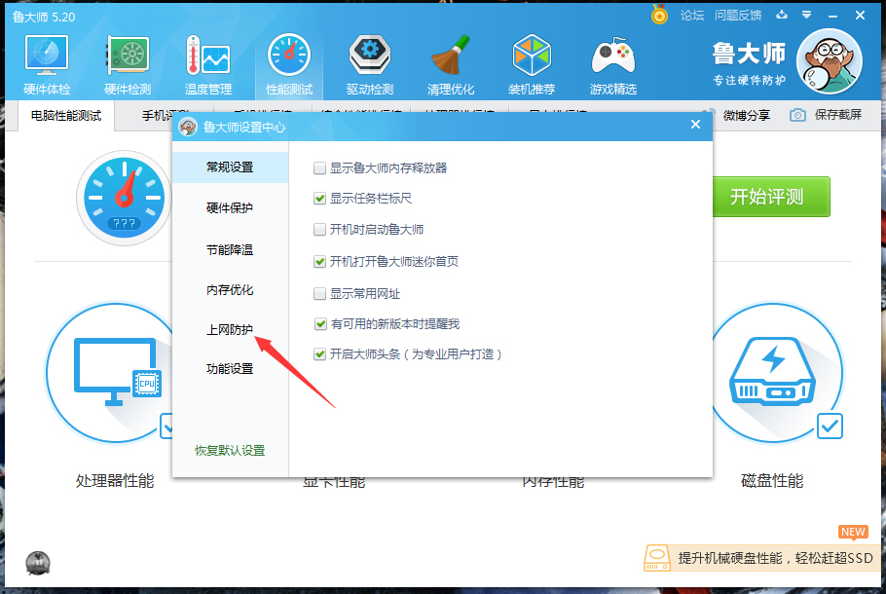Screen dimensions: 886x594
Task: Open the 清理优化 cleanup broom icon
Action: tap(450, 62)
